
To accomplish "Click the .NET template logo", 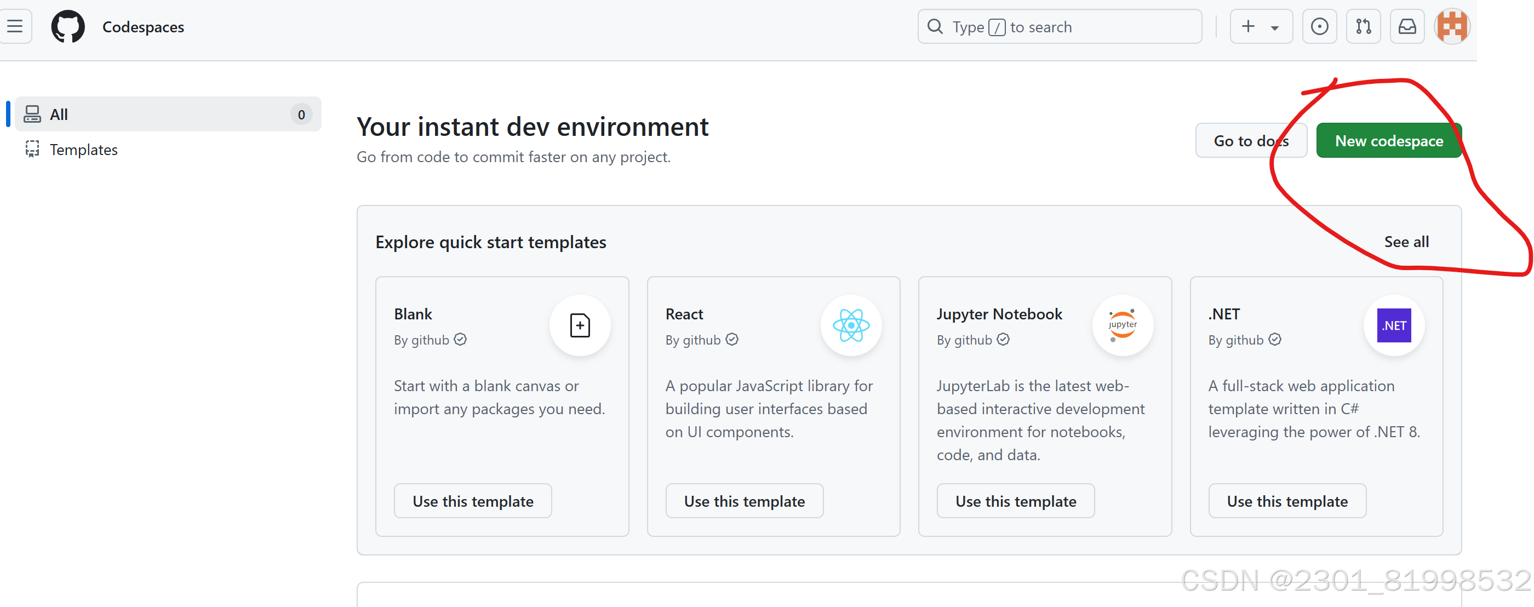I will tap(1393, 325).
